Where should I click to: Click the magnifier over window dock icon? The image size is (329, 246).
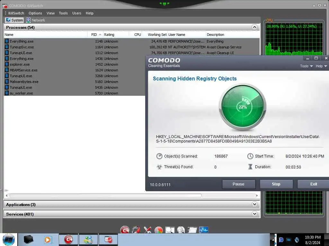tap(170, 230)
